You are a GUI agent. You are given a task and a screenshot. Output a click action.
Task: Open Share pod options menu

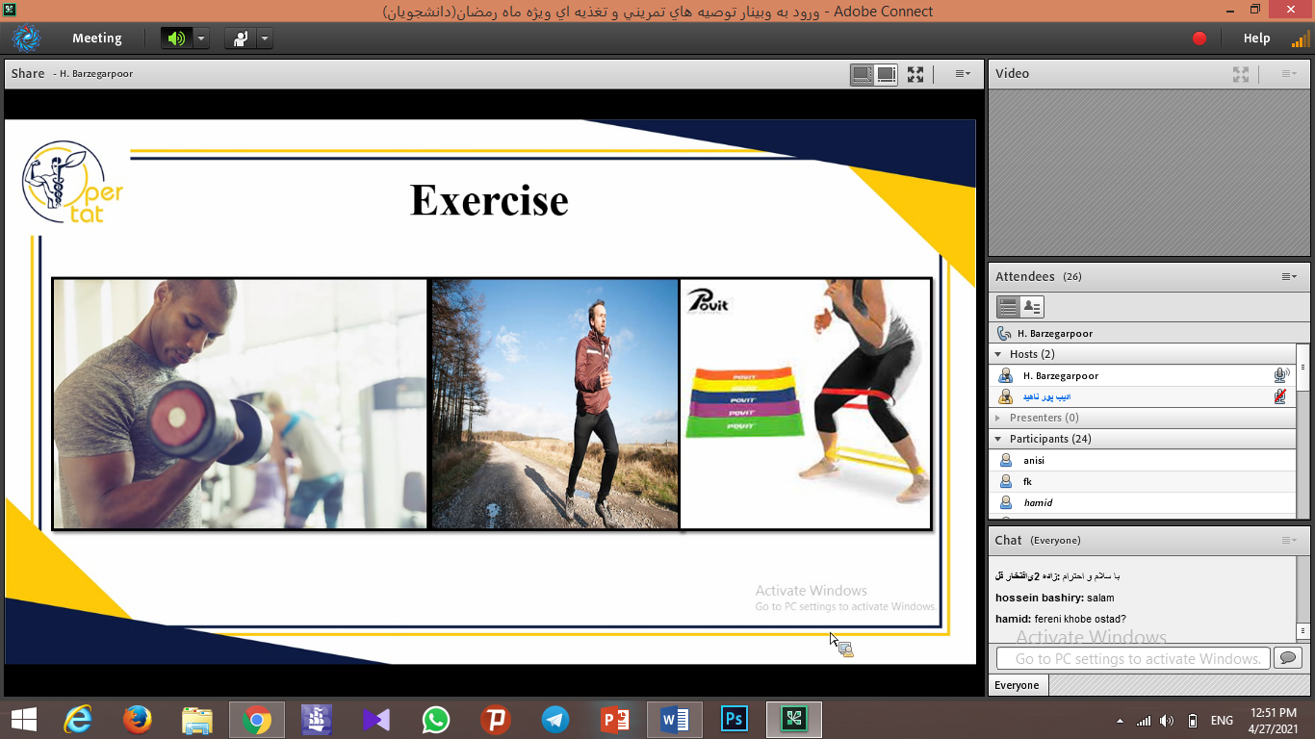962,74
